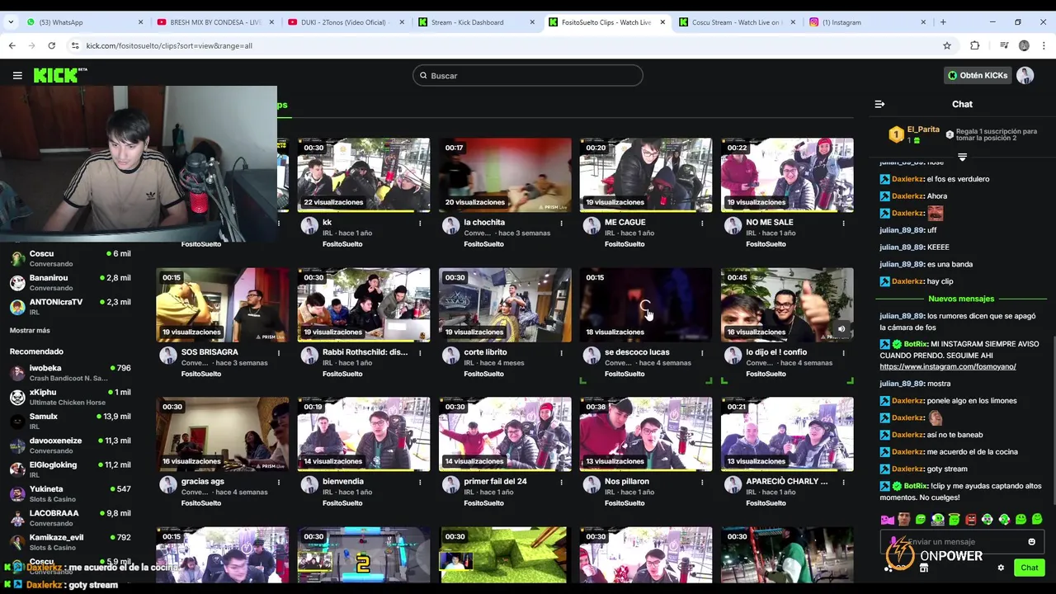
Task: Open chat settings gear icon
Action: click(1001, 568)
